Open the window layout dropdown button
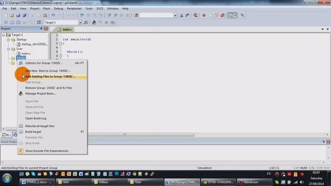331x186 pixels. [232, 15]
